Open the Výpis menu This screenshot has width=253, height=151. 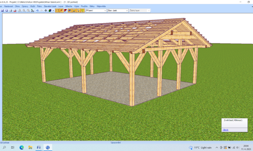[x=76, y=6]
